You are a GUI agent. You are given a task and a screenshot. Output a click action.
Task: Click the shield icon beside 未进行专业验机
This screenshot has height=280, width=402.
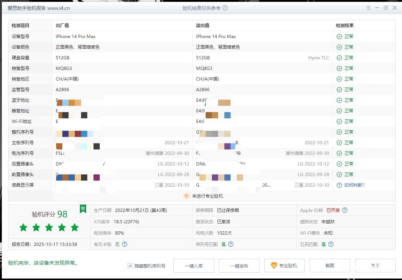187,196
